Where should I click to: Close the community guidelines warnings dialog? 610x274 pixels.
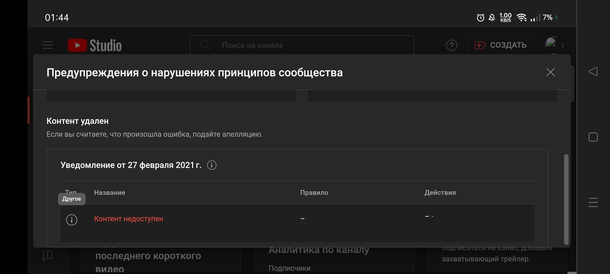[x=551, y=72]
